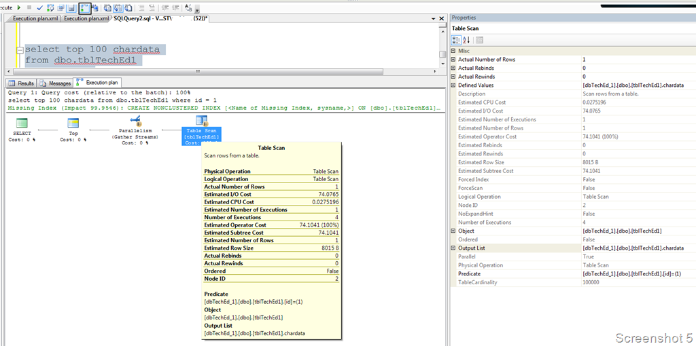696x346 pixels.
Task: Click the Categorized view icon in Properties
Action: [x=457, y=40]
